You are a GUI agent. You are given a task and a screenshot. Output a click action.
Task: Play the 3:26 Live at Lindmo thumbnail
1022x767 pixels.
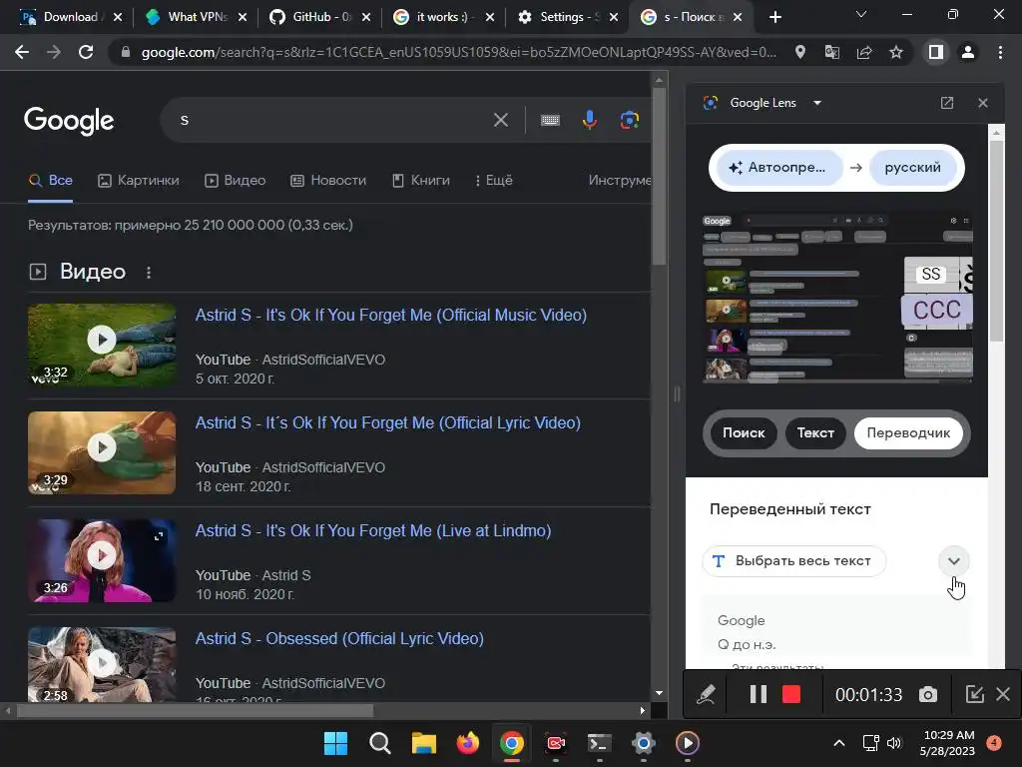tap(102, 560)
